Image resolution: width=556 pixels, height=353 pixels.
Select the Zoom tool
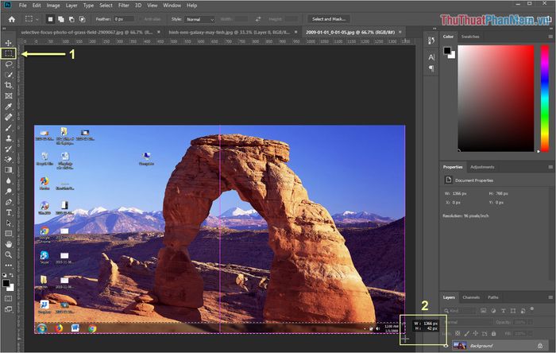point(9,254)
